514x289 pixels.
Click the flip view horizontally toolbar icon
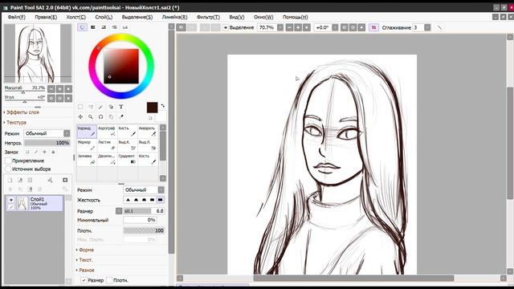(x=373, y=27)
